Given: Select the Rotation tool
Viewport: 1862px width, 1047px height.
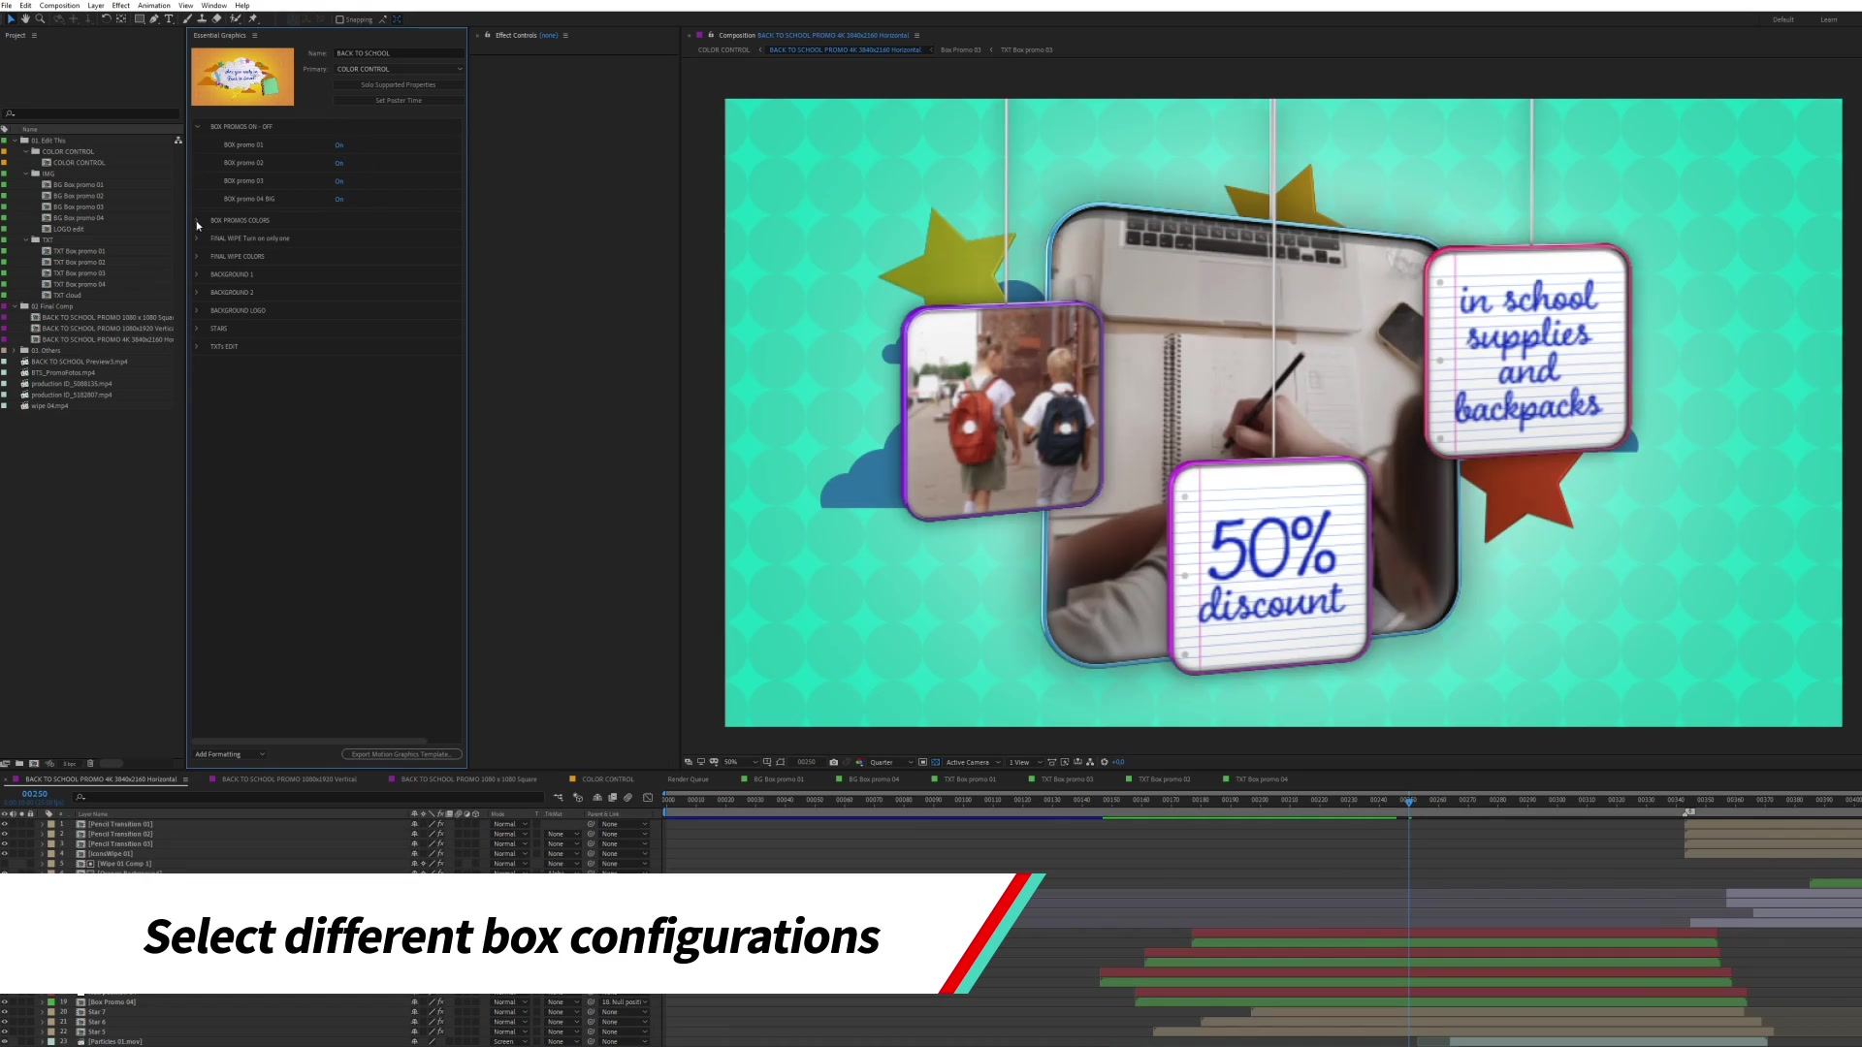Looking at the screenshot, I should 106,18.
